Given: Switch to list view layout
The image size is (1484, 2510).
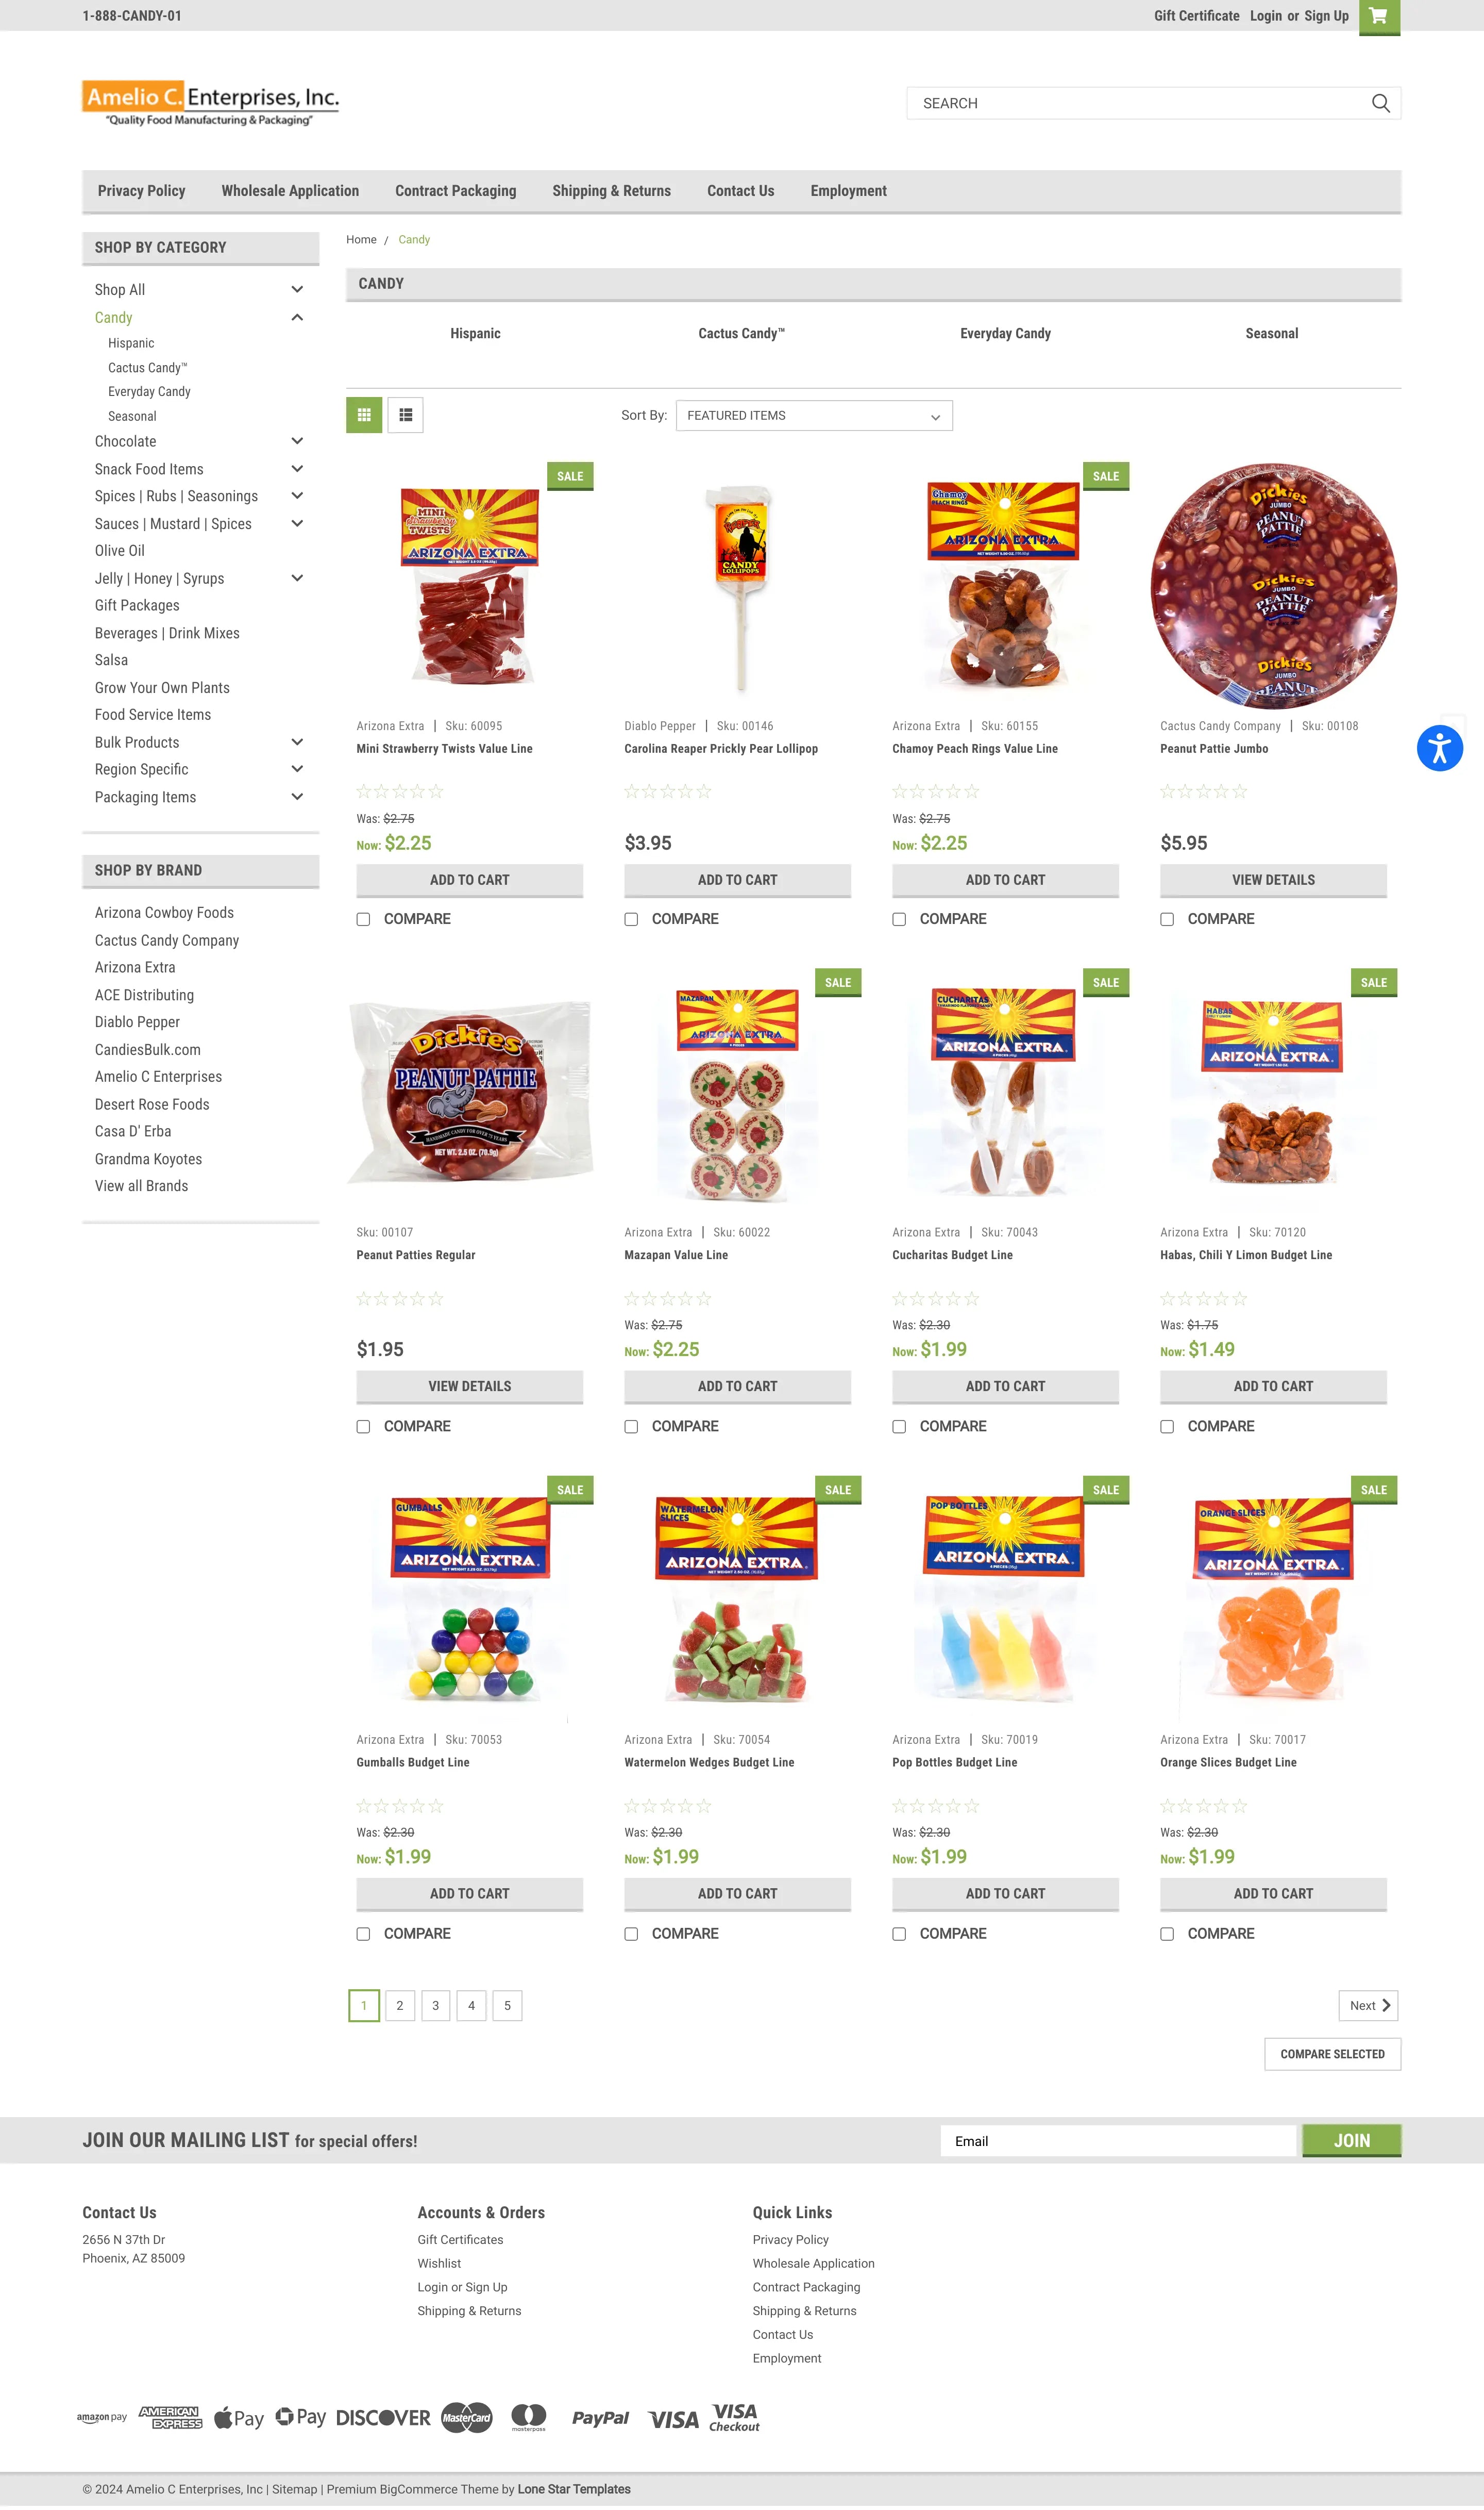Looking at the screenshot, I should click(405, 415).
